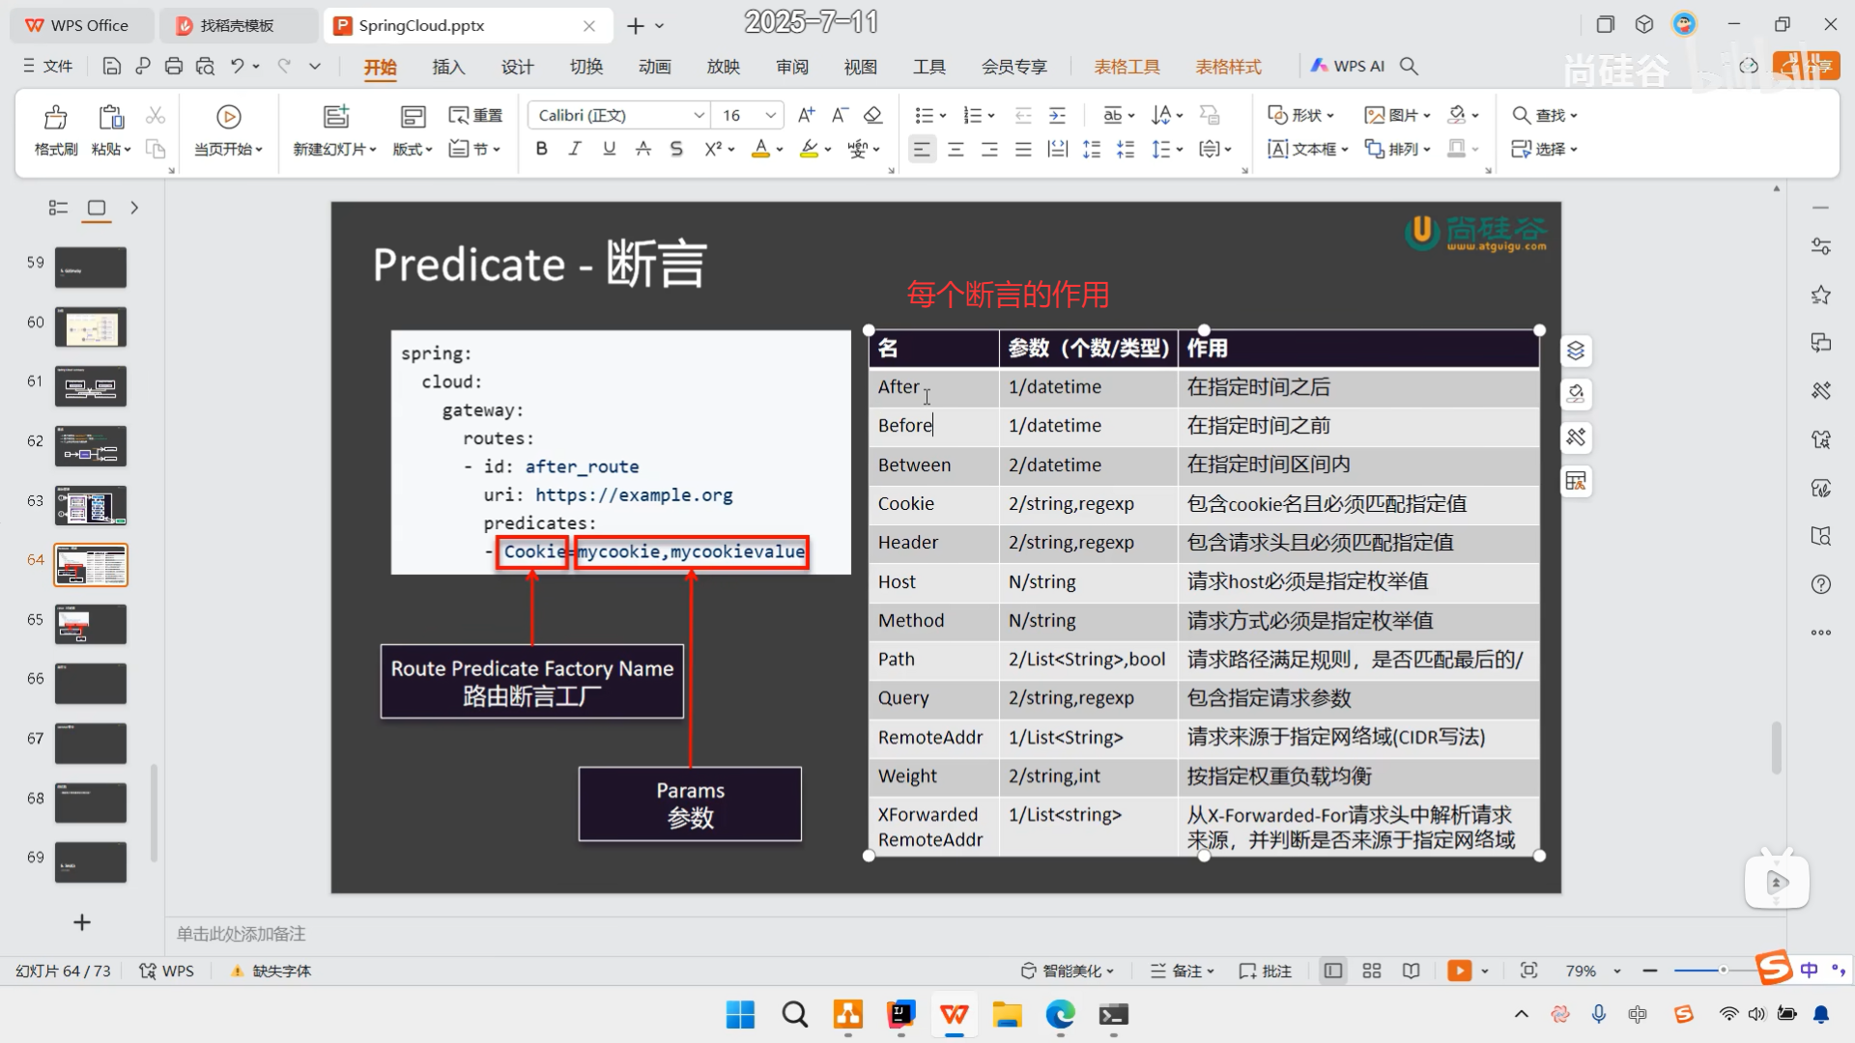Switch to the 表格样式 tab
This screenshot has height=1043, width=1855.
1228,67
